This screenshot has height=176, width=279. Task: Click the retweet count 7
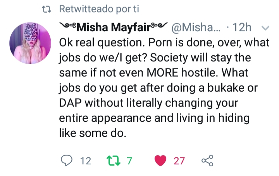click(130, 161)
